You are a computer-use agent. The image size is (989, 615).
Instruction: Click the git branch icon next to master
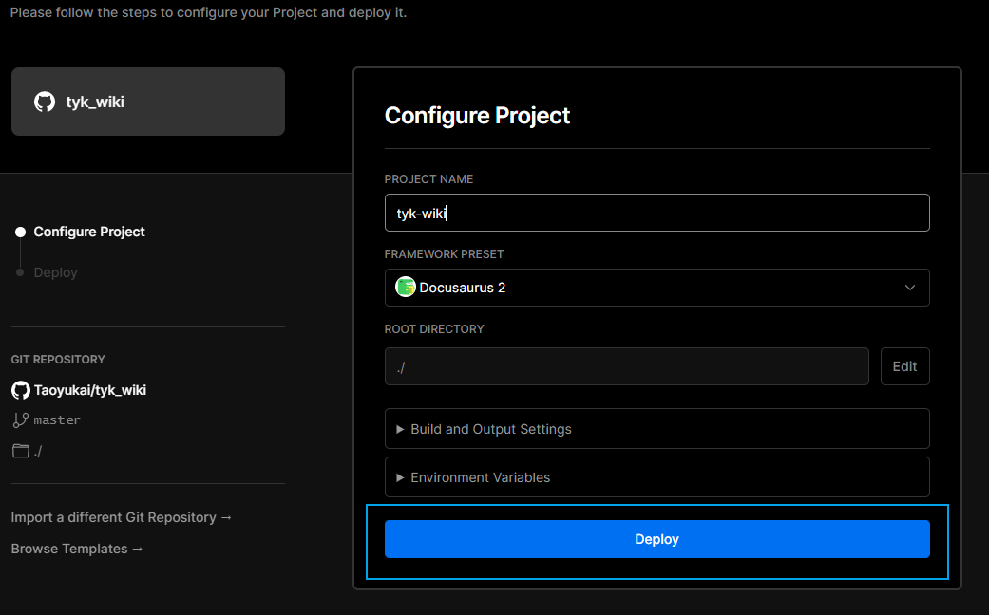(21, 420)
